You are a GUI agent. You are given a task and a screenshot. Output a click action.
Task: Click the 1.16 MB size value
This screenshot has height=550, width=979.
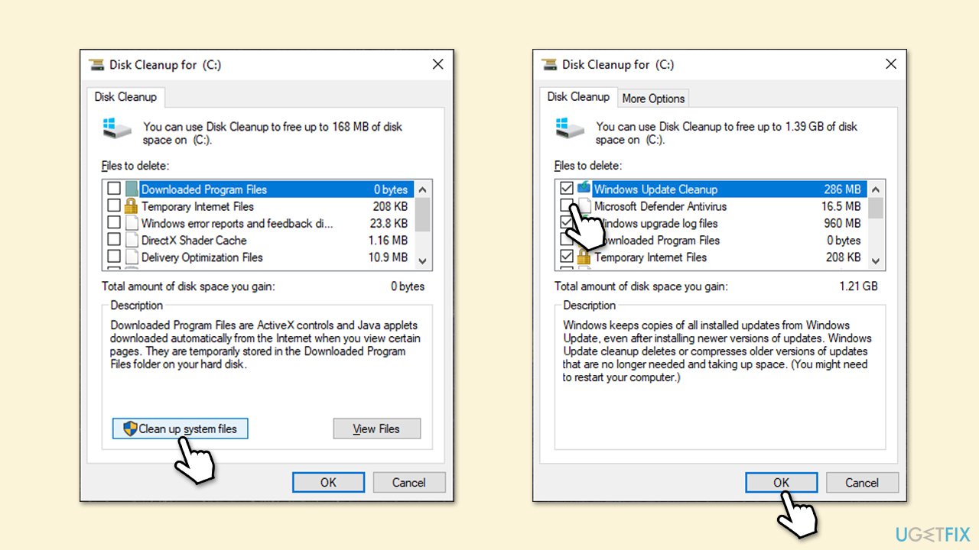coord(388,240)
